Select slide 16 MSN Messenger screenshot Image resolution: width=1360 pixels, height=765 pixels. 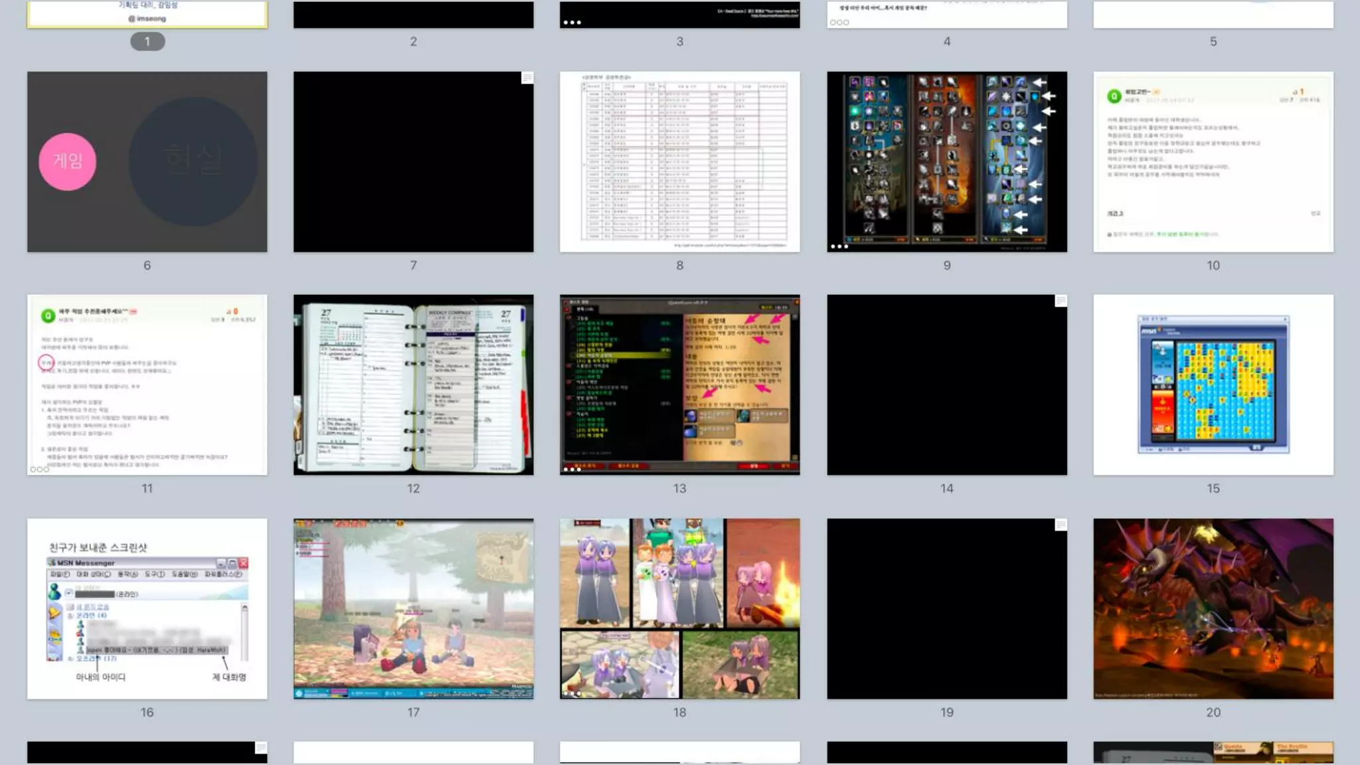click(147, 608)
